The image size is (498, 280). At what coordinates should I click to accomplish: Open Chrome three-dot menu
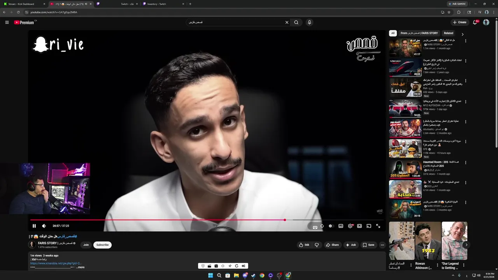[x=493, y=12]
